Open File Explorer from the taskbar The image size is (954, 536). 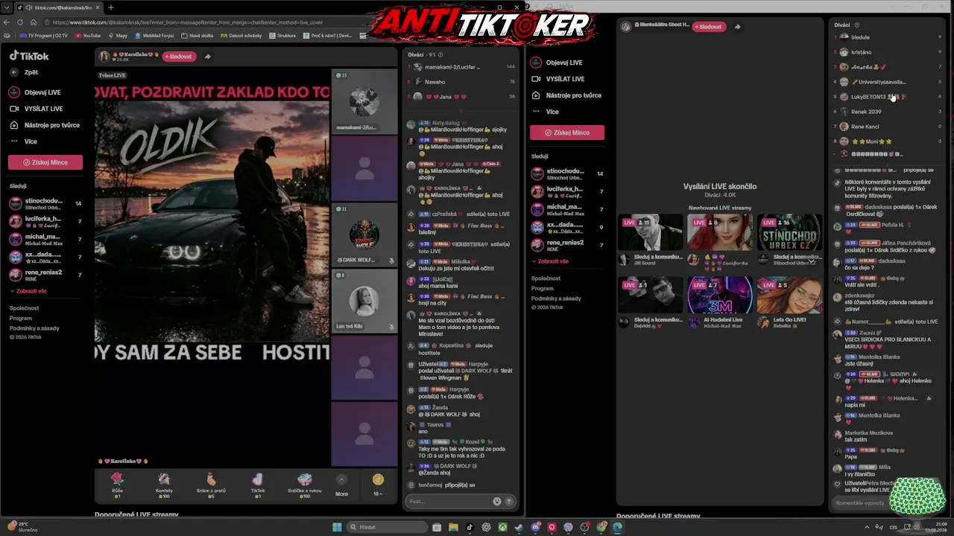click(x=453, y=527)
